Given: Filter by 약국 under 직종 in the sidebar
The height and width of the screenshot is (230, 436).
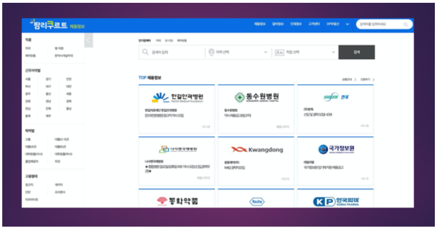Looking at the screenshot, I should (28, 48).
